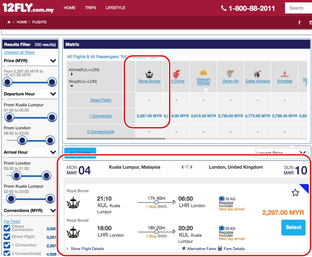Click the Search input field
Screen dimensions: 312x257
pyautogui.click(x=298, y=8)
